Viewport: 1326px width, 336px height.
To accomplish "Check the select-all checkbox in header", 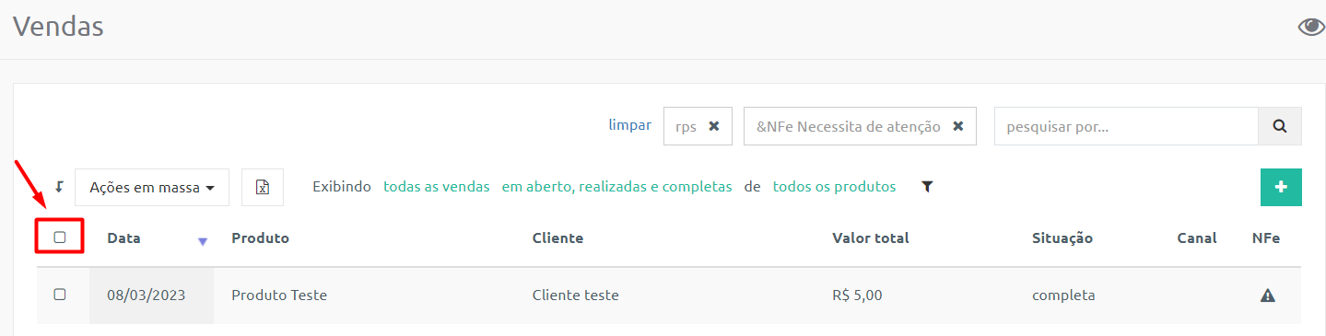I will (60, 238).
